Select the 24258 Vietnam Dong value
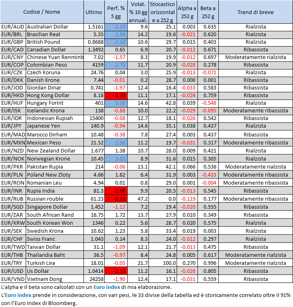The width and height of the screenshot is (293, 307). [94, 279]
